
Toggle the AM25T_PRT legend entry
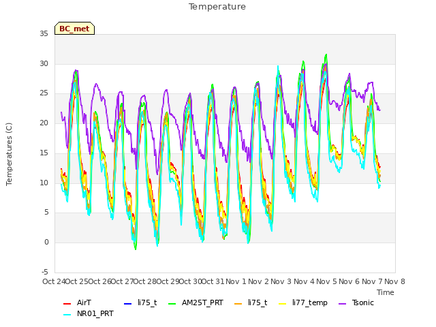coord(196,302)
